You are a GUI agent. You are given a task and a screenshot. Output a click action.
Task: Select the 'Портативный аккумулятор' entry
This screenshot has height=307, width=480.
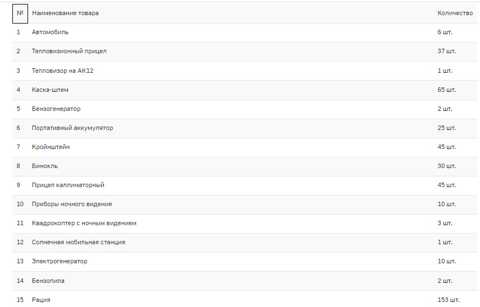(72, 128)
